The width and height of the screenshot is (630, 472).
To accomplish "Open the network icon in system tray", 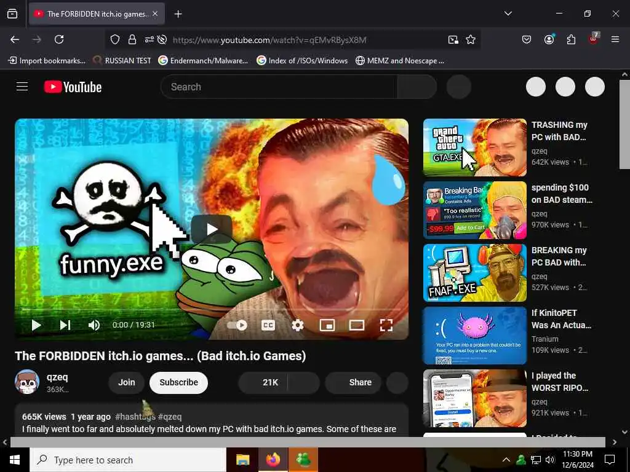I will click(x=535, y=460).
